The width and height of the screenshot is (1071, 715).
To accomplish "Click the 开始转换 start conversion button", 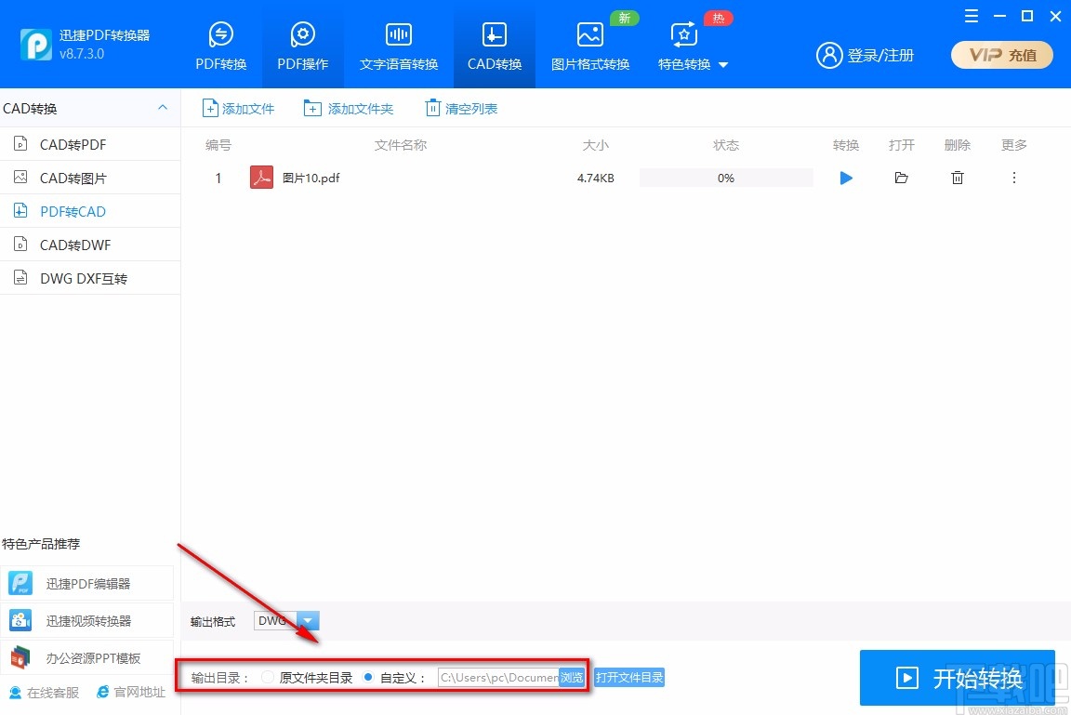I will click(957, 678).
